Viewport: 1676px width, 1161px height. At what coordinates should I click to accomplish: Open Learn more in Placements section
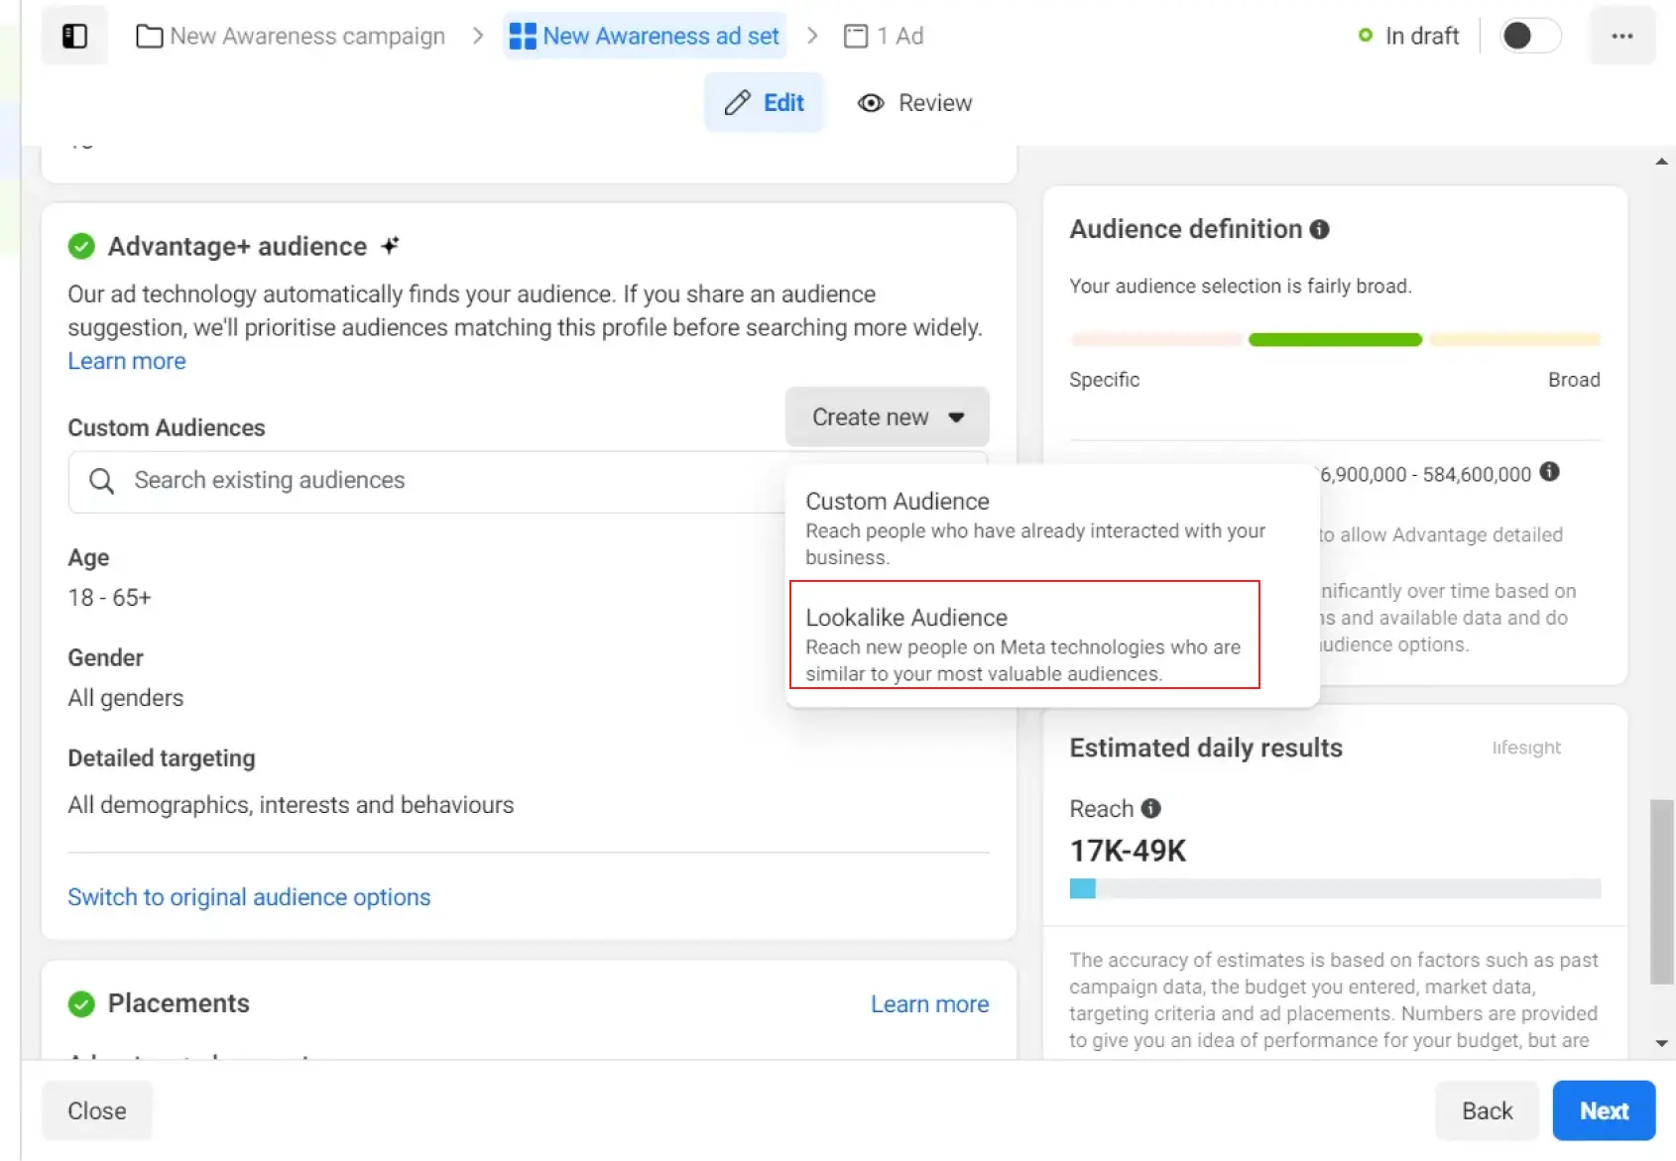pos(930,1004)
